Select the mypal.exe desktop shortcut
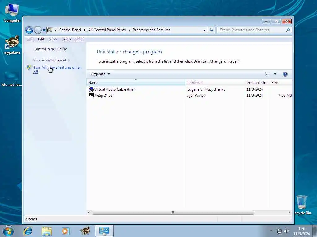This screenshot has height=237, width=317. tap(12, 45)
